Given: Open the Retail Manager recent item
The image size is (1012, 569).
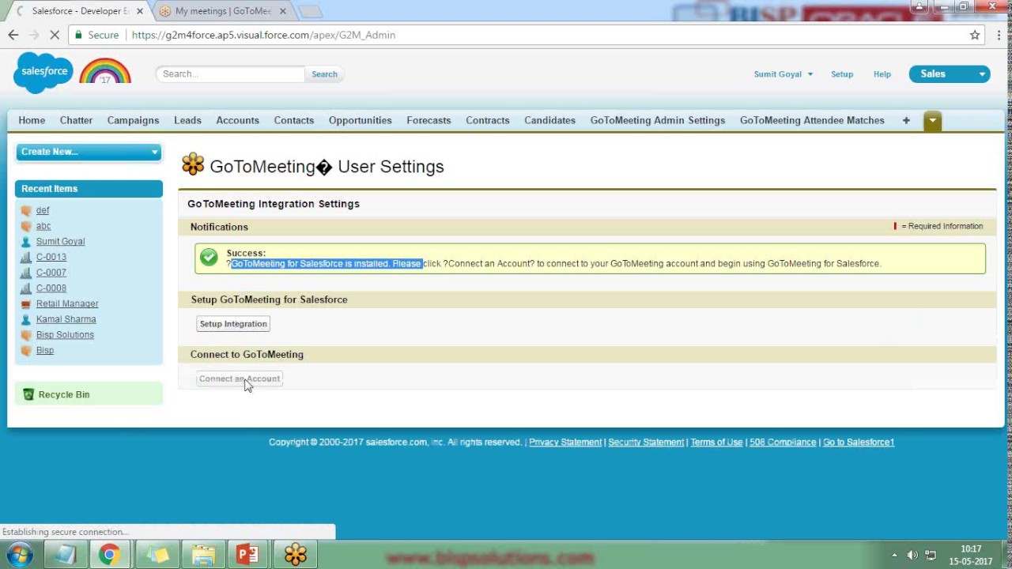Looking at the screenshot, I should 67,303.
